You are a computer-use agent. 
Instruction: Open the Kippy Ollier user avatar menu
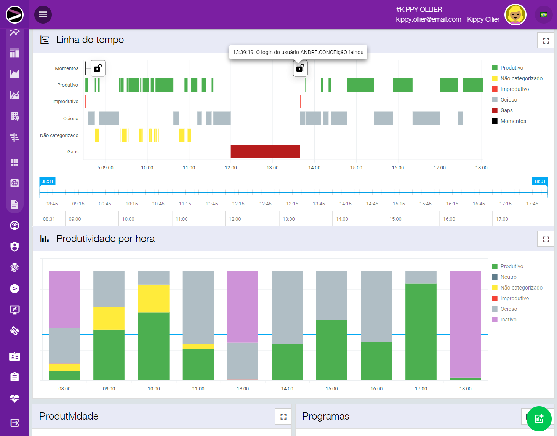(x=515, y=15)
